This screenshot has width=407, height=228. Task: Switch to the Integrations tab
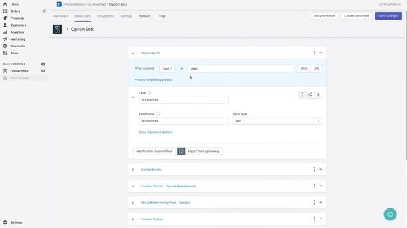click(x=106, y=16)
